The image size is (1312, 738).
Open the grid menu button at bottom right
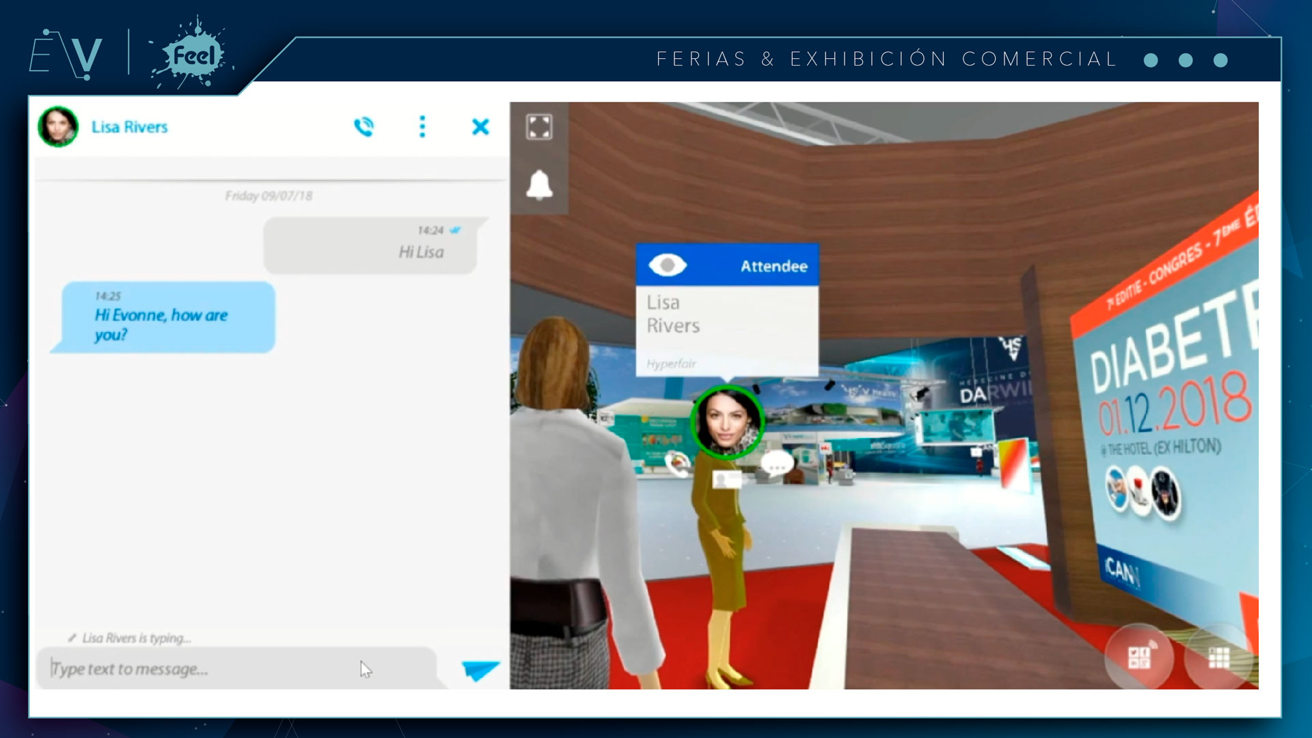click(1218, 658)
